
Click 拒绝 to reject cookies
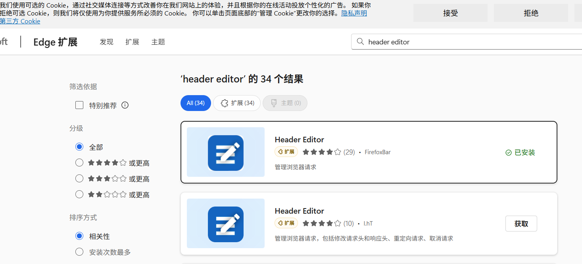click(531, 13)
